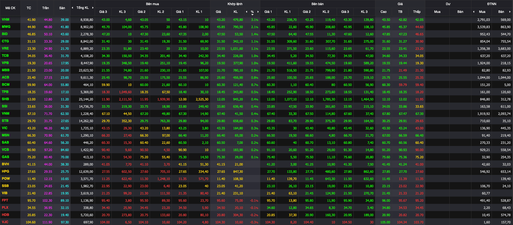513x225 pixels.
Task: Click FPT ceiling price 102.30
Action: tap(47, 201)
